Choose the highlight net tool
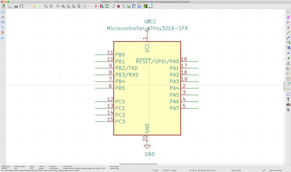The image size is (291, 172). (x=288, y=17)
